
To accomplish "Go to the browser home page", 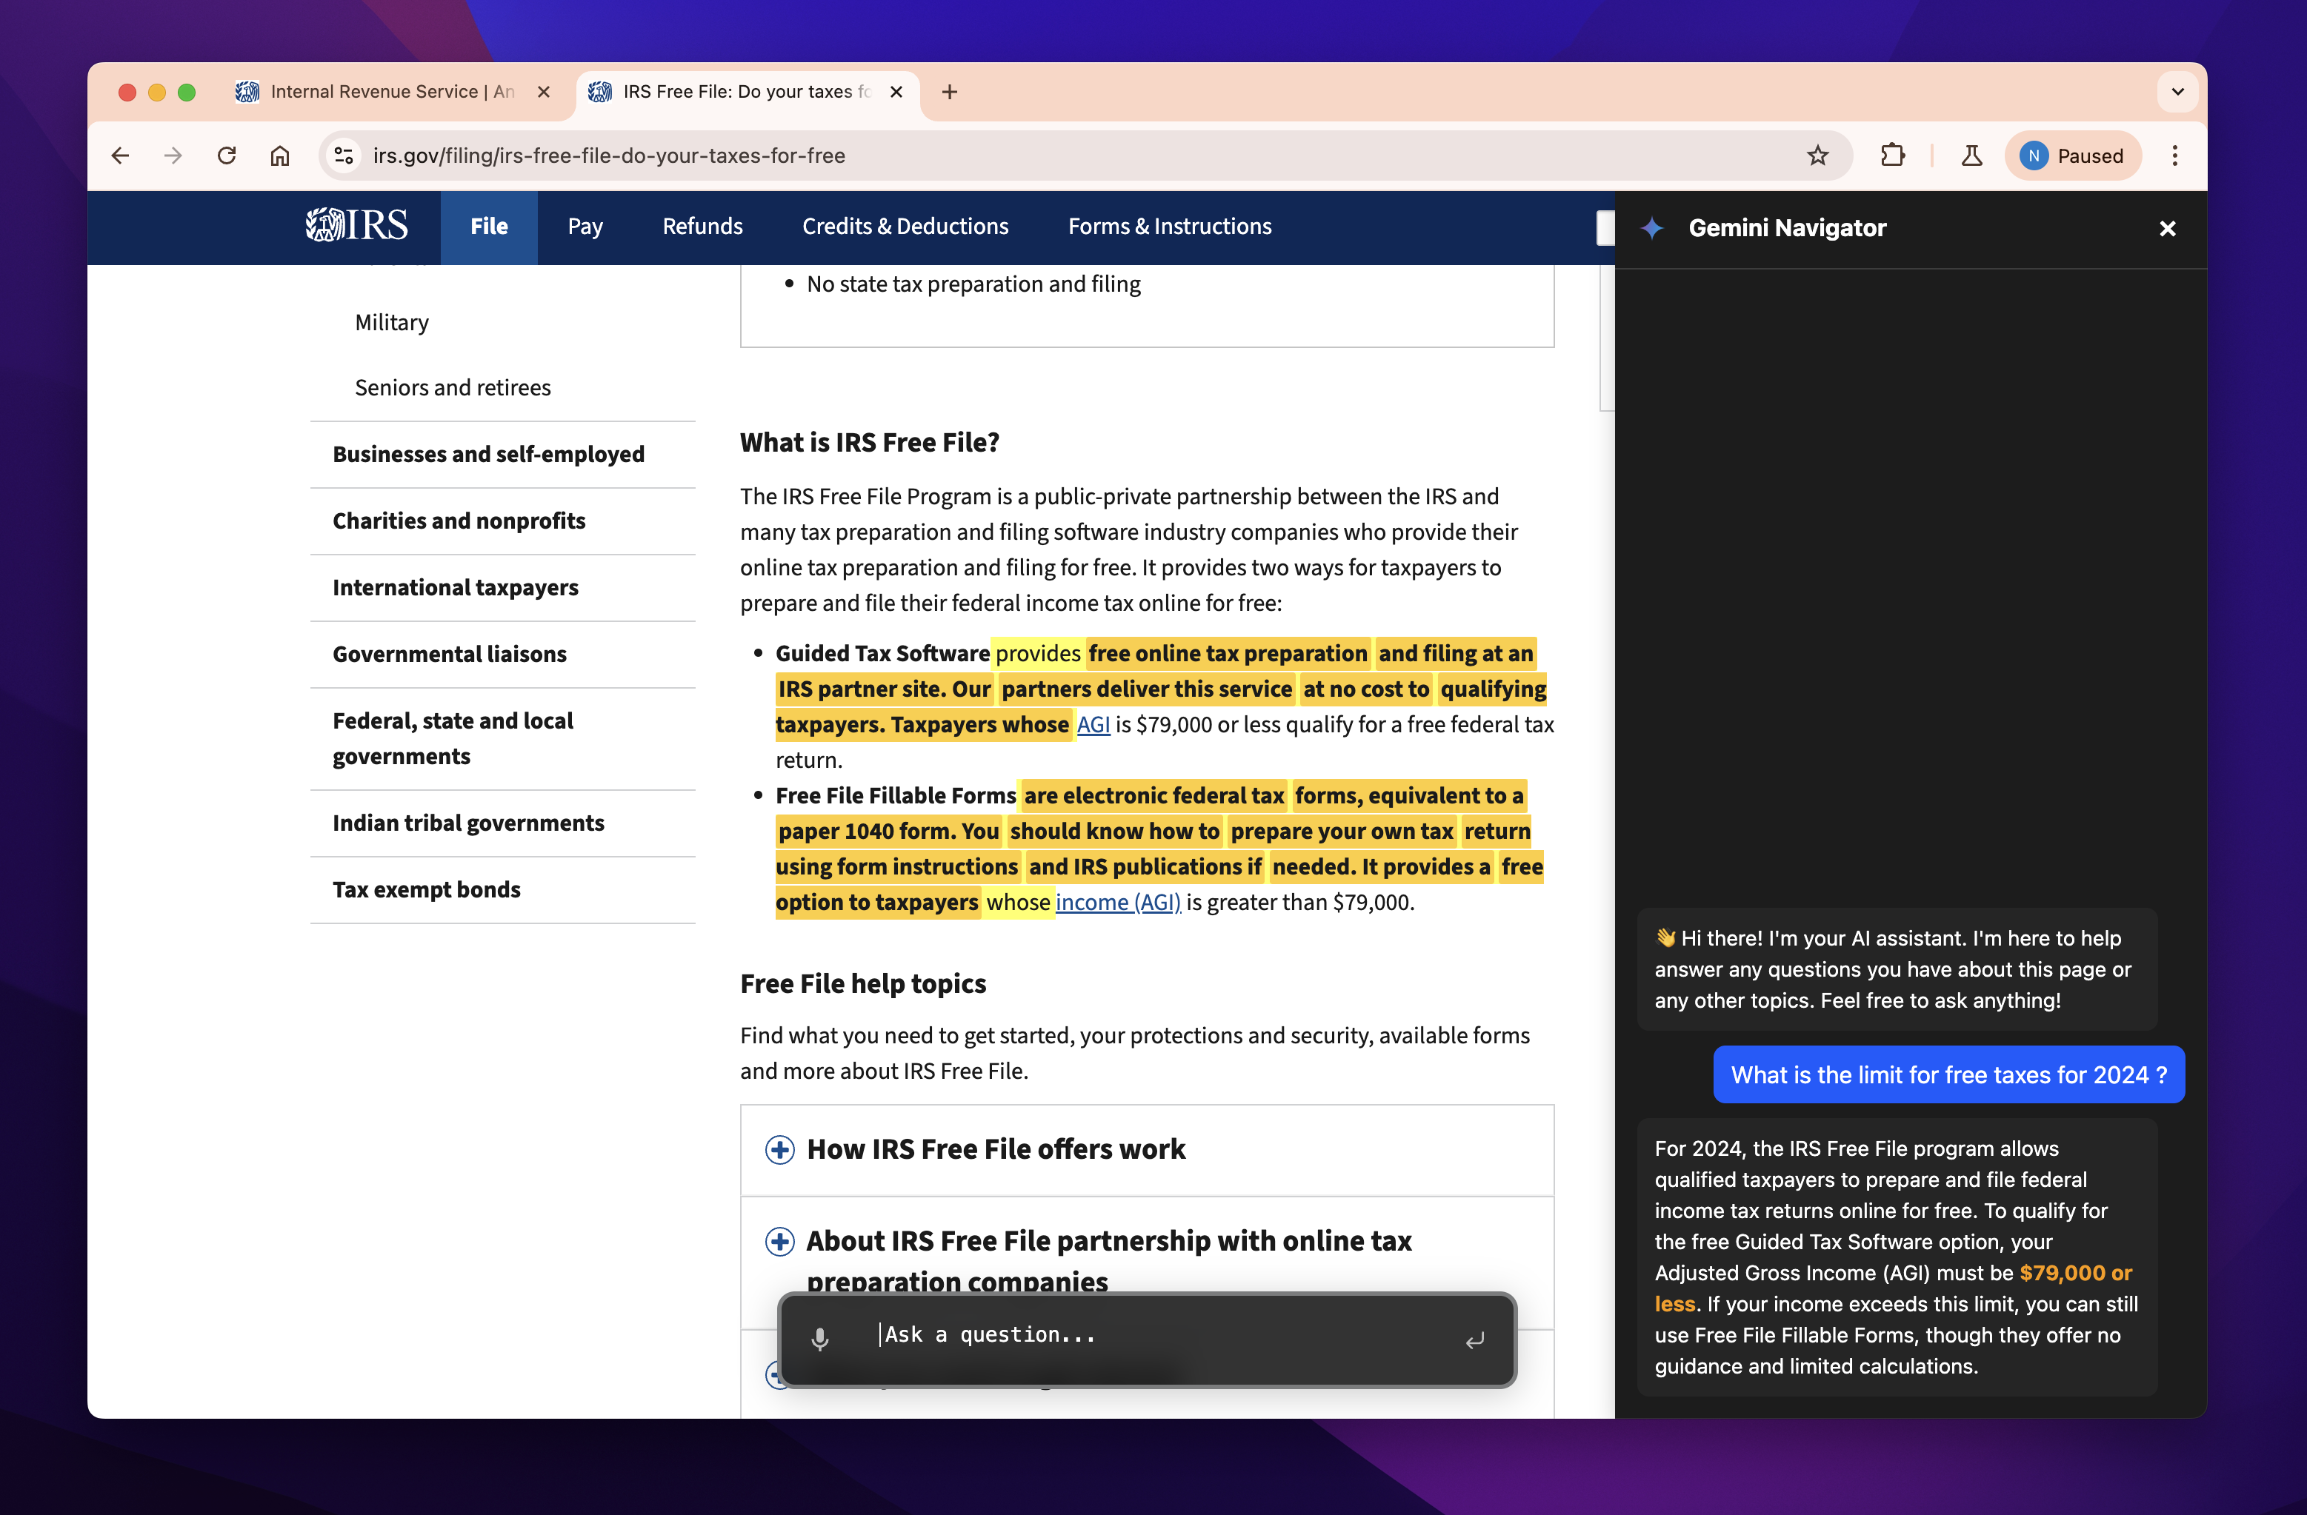I will 280,156.
